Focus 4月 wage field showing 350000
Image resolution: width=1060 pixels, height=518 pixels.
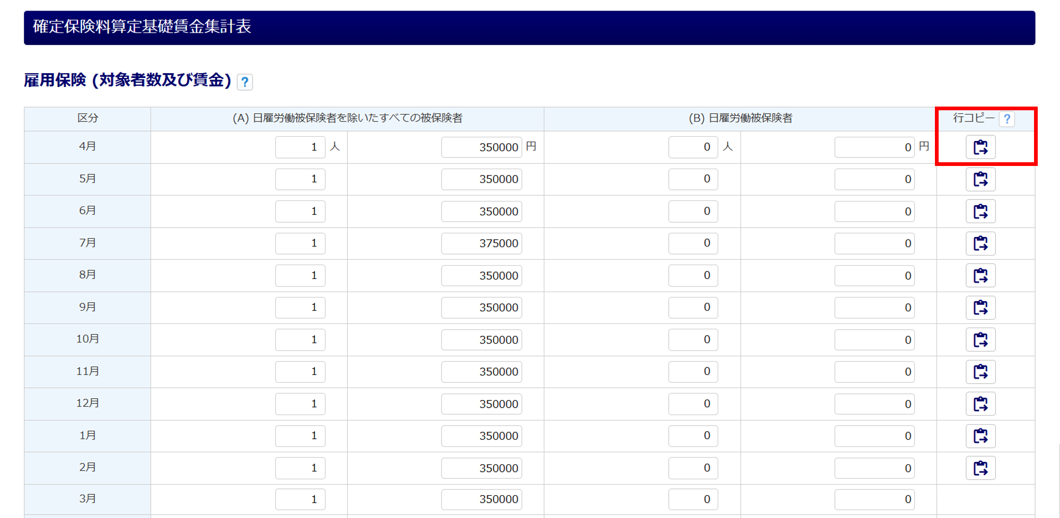pos(481,147)
